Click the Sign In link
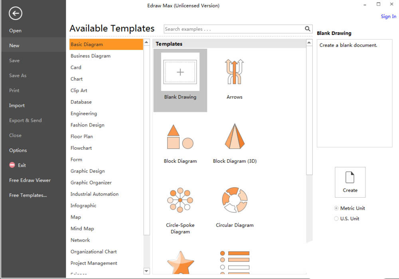399x279 pixels. tap(388, 16)
